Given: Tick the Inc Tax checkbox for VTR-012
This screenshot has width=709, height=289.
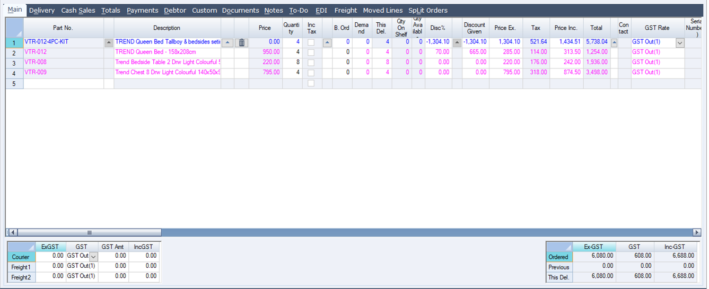Looking at the screenshot, I should click(311, 52).
